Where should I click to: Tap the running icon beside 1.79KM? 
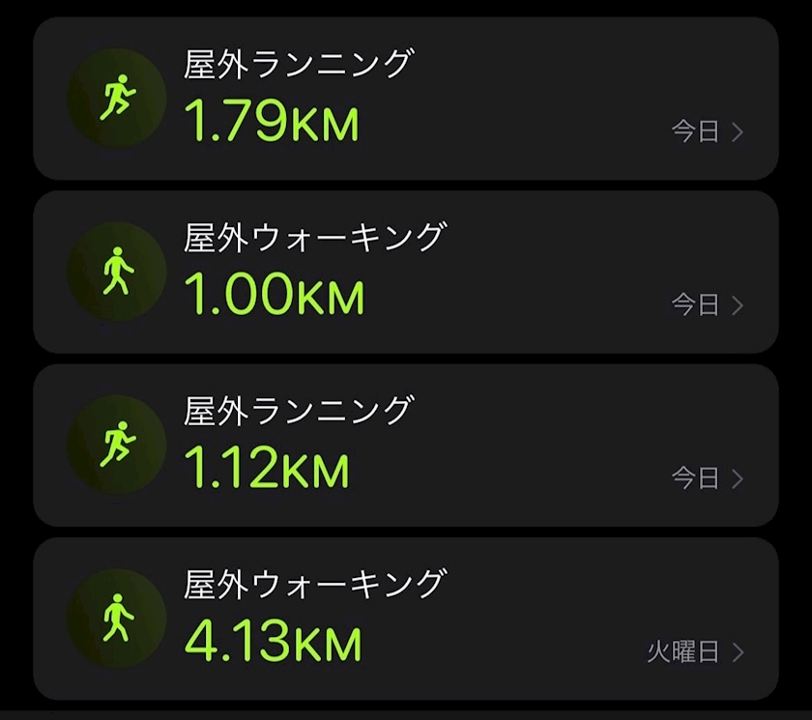point(117,99)
